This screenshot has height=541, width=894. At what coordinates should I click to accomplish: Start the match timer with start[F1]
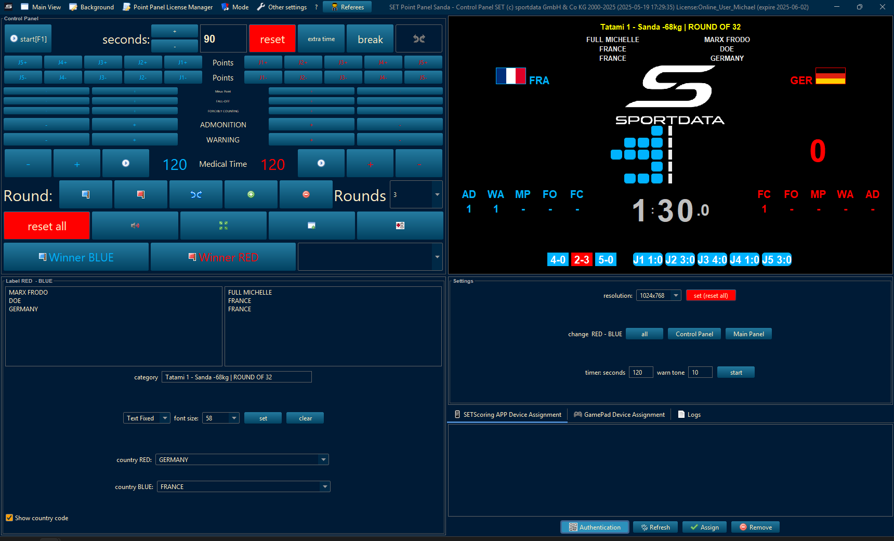(28, 39)
